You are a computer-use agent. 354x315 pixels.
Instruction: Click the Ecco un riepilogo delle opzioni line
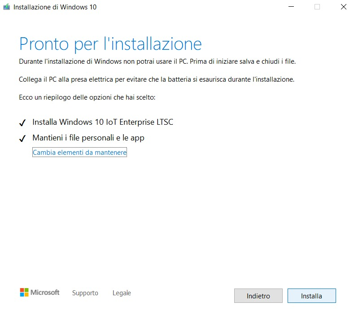[x=87, y=97]
